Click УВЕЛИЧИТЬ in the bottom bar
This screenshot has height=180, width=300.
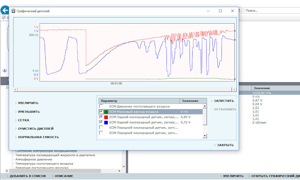click(233, 176)
